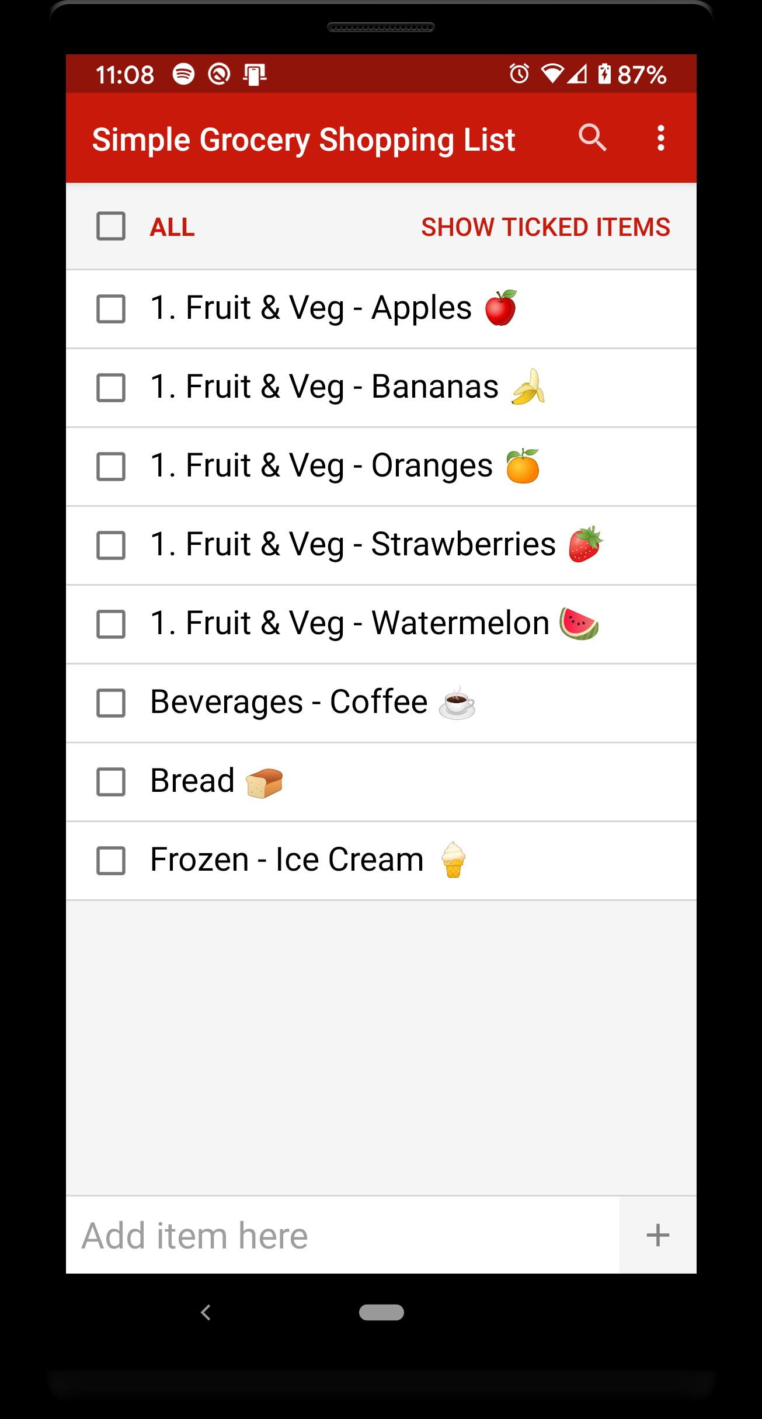Focus the Add item here field
Screen dimensions: 762x1419
pyautogui.click(x=342, y=1235)
